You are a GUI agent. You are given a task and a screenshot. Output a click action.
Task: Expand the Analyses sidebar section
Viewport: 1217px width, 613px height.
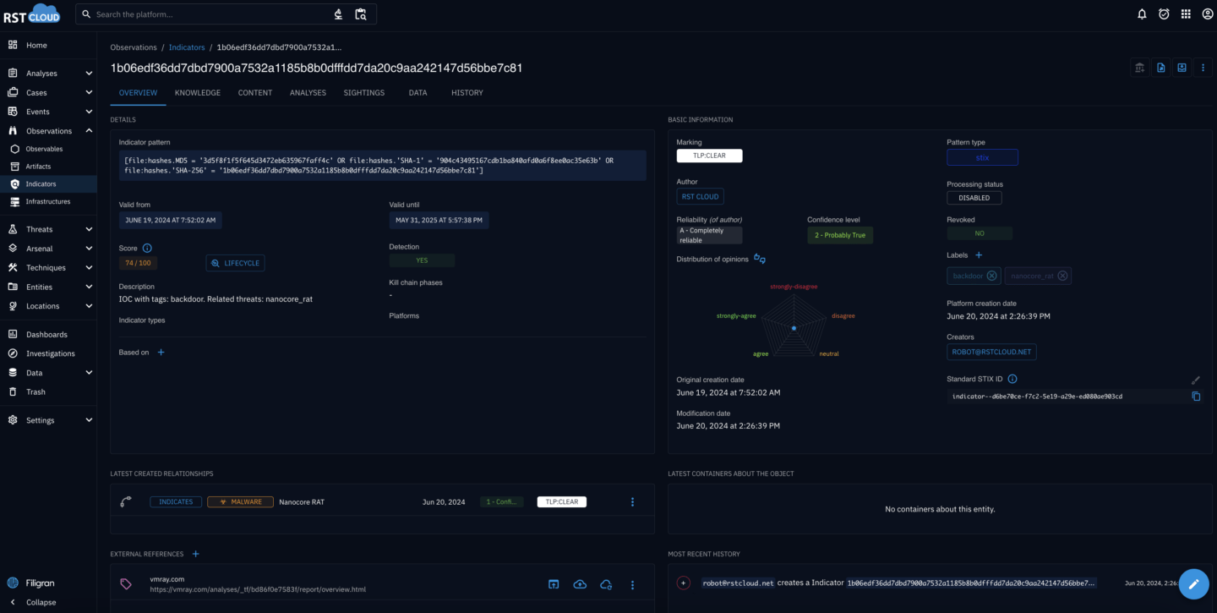pyautogui.click(x=88, y=73)
